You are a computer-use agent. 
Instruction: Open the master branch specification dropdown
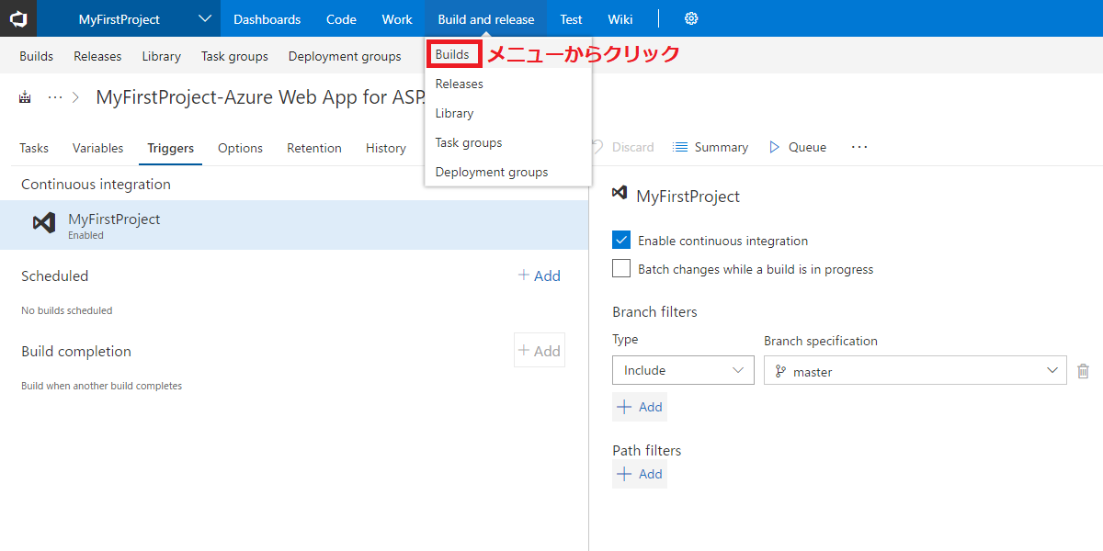915,371
